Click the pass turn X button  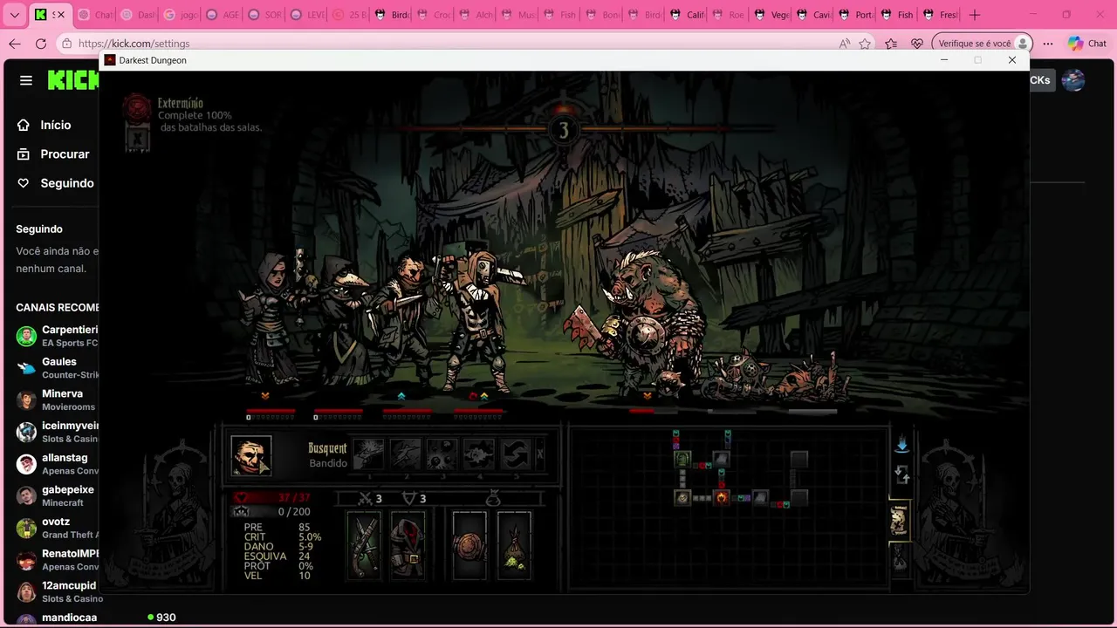click(540, 454)
